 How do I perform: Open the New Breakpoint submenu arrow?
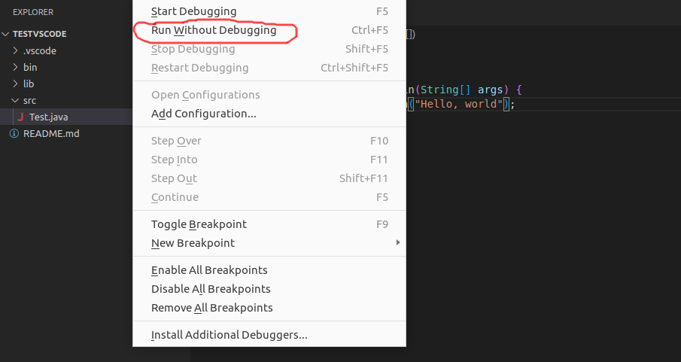pyautogui.click(x=398, y=242)
